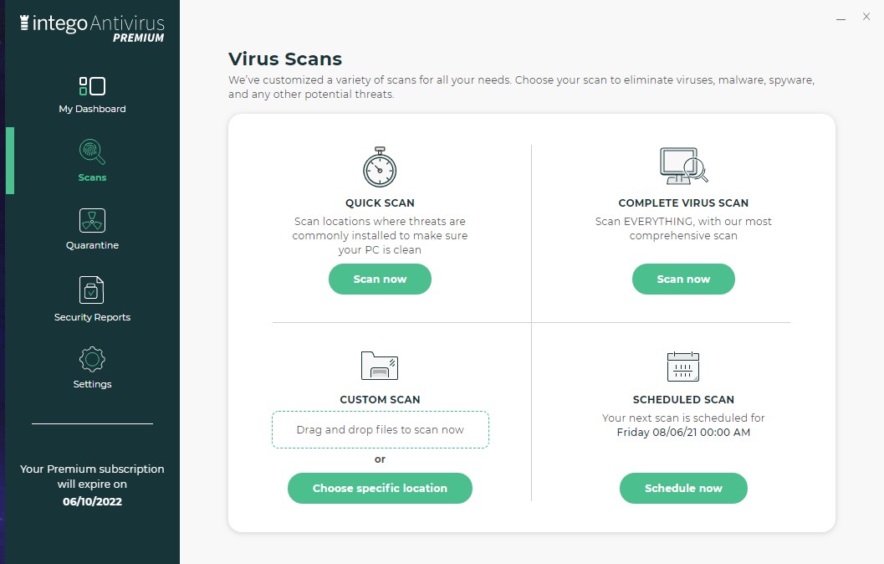Click the Scheduled Scan calendar icon
This screenshot has height=564, width=884.
coord(683,366)
